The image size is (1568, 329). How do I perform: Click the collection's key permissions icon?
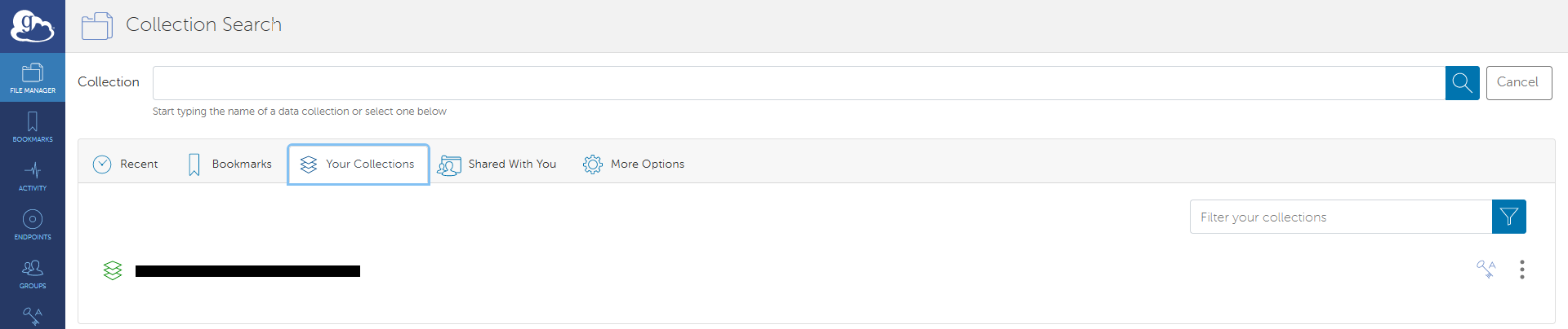(x=1486, y=270)
